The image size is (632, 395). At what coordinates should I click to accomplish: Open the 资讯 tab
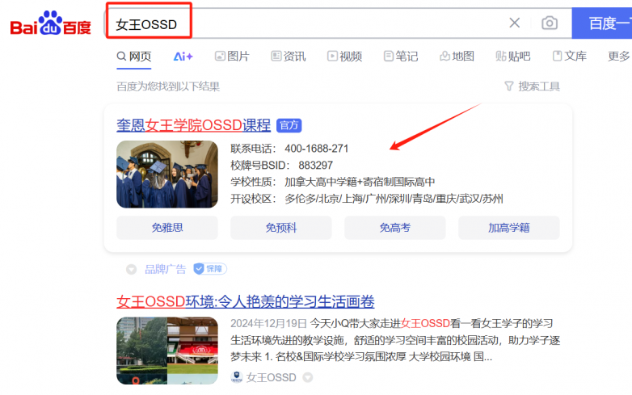pos(289,57)
